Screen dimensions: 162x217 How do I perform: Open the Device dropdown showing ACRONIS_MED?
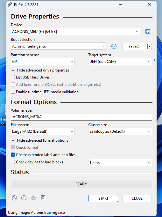click(75, 32)
